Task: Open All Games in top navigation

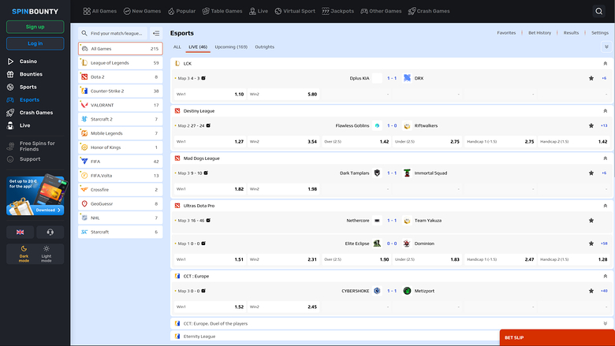Action: click(x=100, y=11)
